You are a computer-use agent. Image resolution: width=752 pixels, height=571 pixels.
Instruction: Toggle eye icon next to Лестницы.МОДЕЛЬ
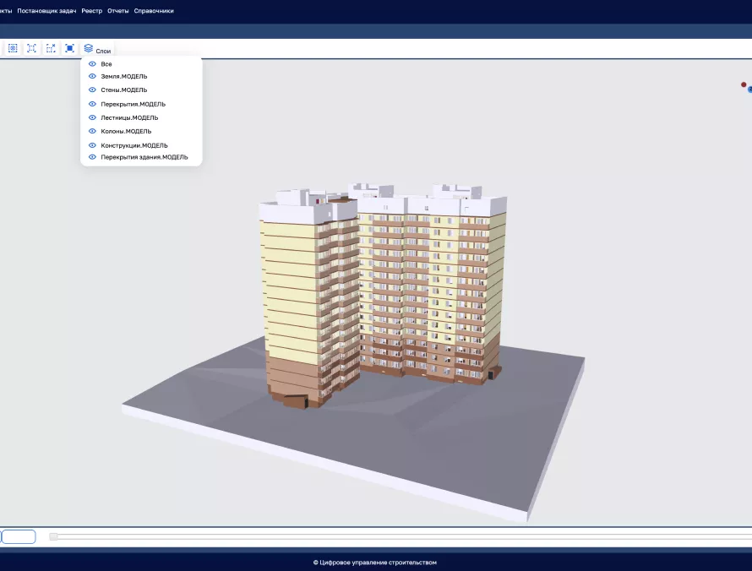[x=92, y=117]
